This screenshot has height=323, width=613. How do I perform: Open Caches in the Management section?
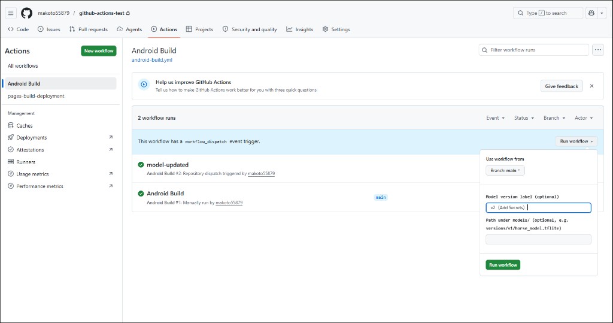coord(24,126)
